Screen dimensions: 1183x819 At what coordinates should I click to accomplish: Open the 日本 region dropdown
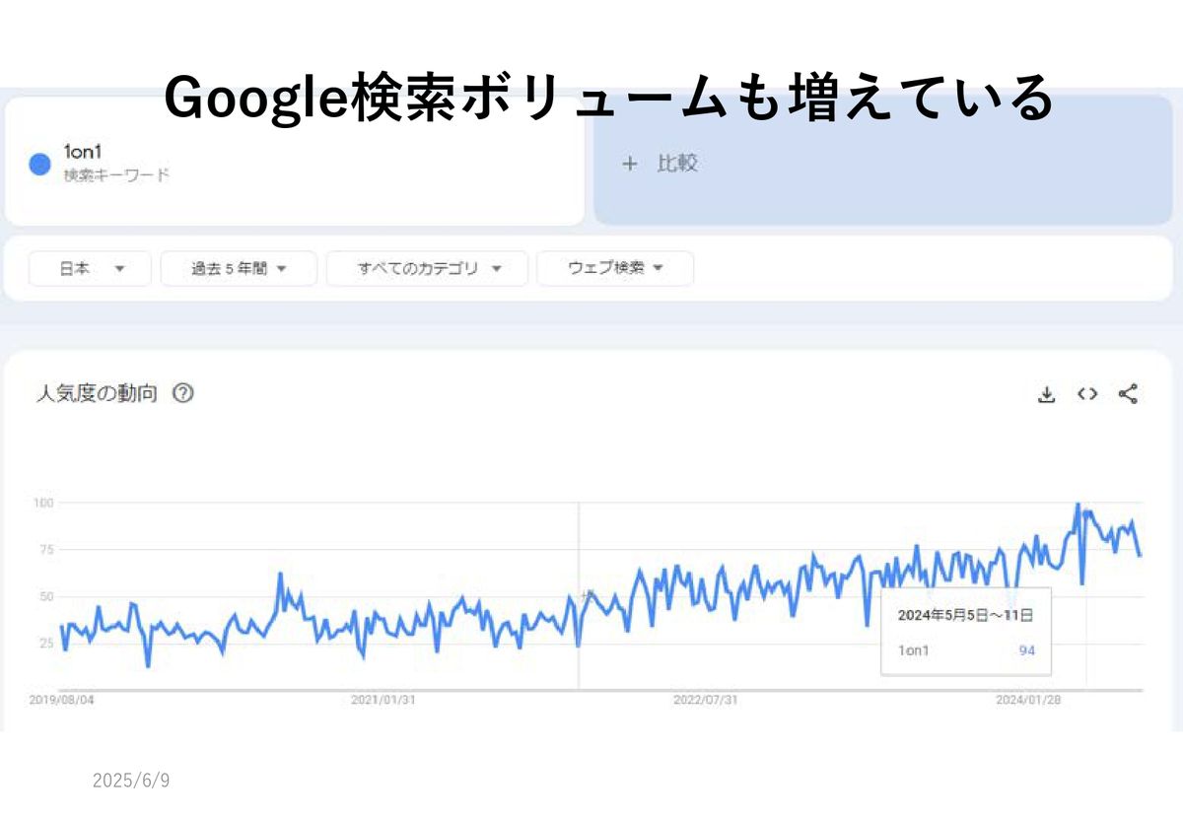tap(90, 268)
